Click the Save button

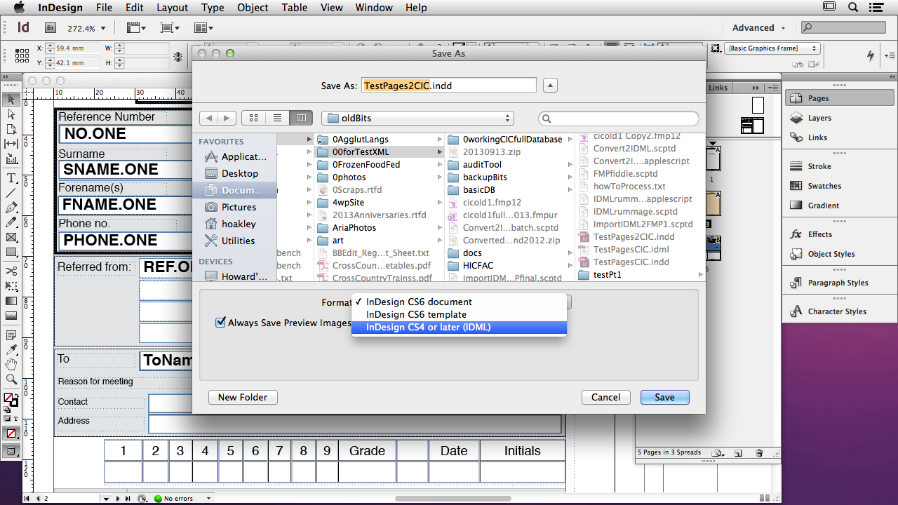(x=664, y=397)
